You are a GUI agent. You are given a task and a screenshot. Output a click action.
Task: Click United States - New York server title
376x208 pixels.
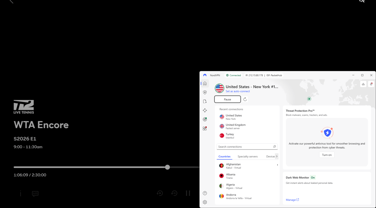point(252,87)
